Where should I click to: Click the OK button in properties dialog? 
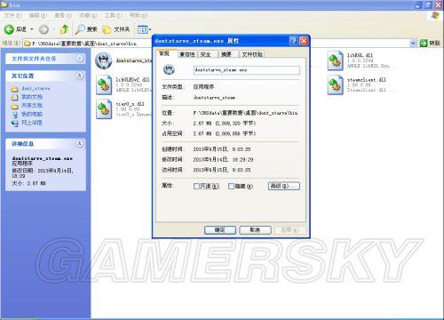click(220, 230)
